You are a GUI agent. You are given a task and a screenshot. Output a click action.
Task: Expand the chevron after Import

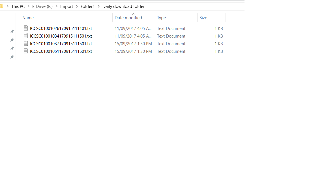(x=77, y=6)
